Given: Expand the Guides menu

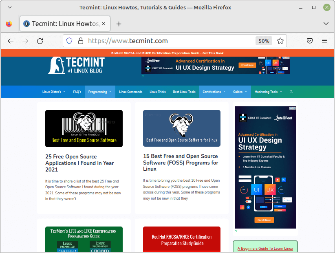Looking at the screenshot, I should tap(240, 92).
